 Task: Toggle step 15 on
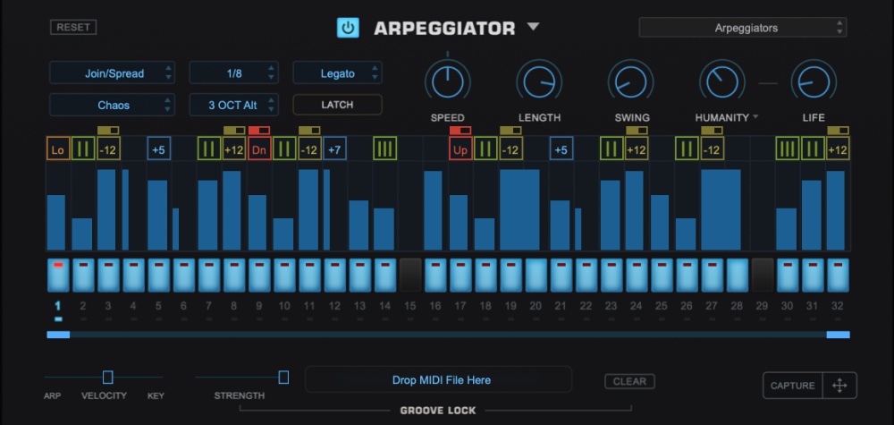[410, 275]
